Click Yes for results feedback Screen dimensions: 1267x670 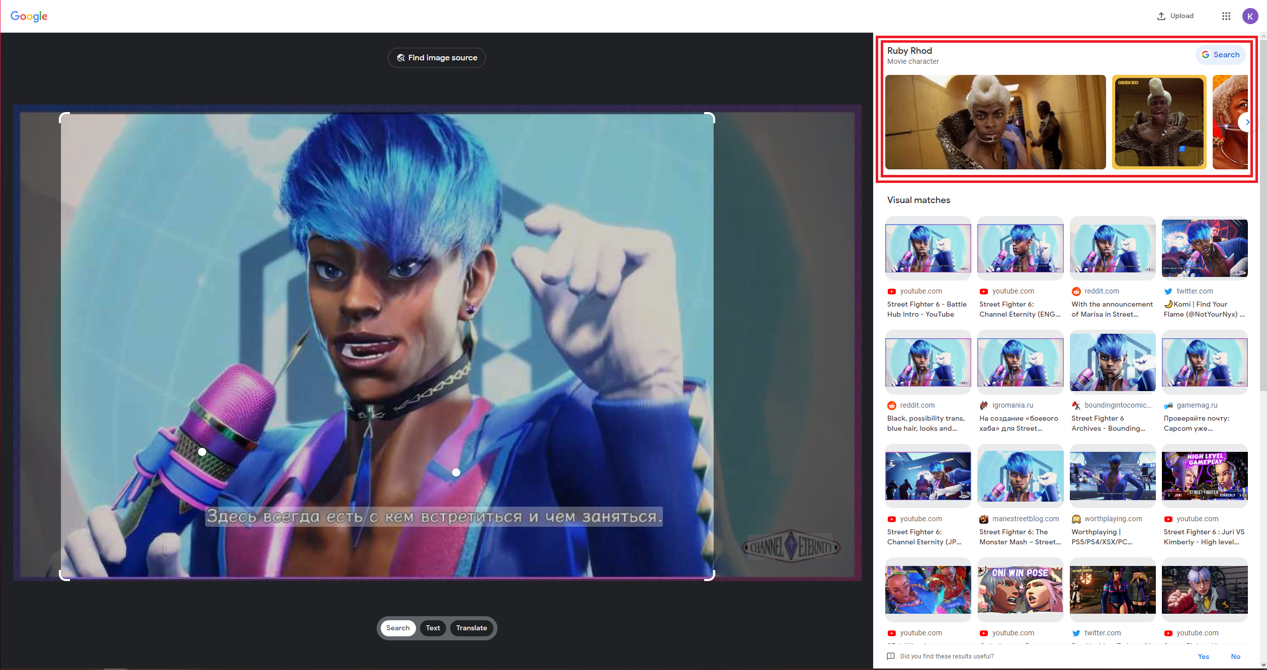(1203, 656)
